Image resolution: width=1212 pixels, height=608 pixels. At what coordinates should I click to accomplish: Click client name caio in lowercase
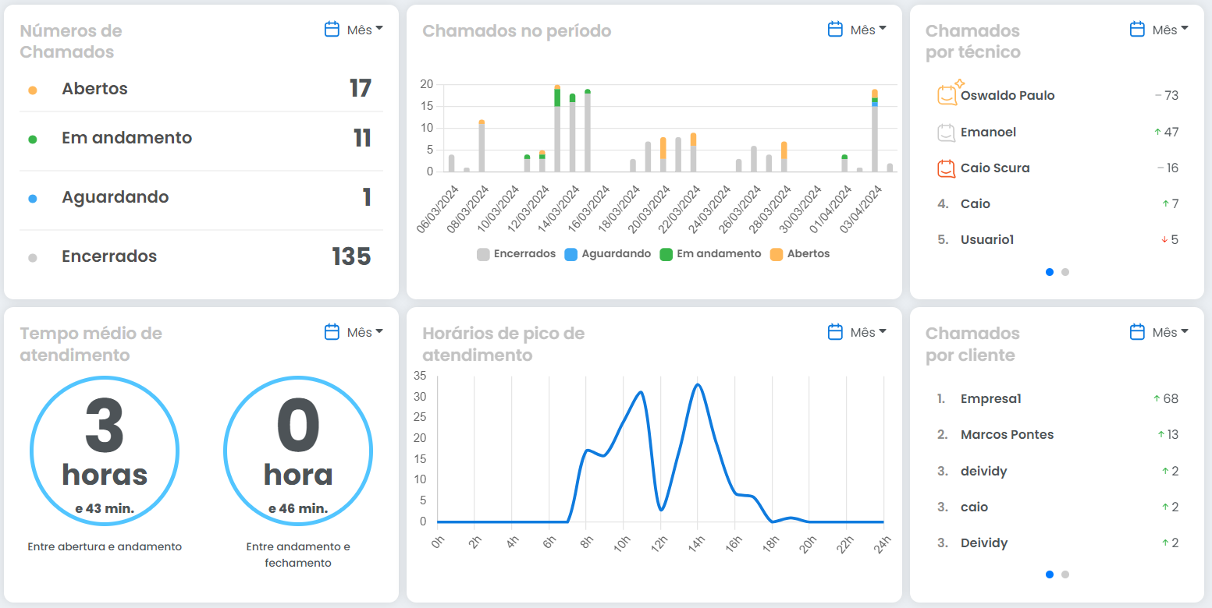pos(975,507)
